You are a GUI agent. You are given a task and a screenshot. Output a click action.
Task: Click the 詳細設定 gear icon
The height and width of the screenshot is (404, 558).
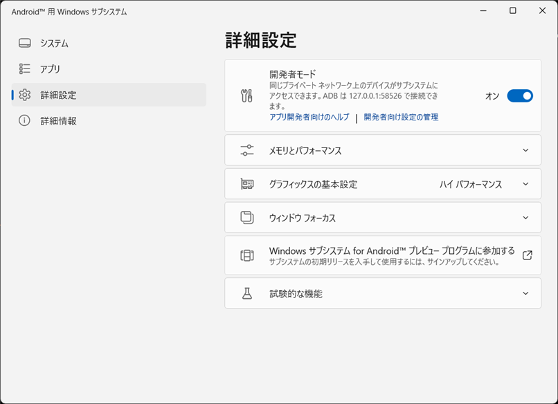pos(24,95)
